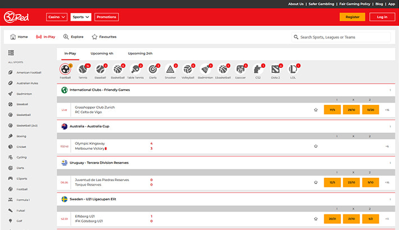This screenshot has width=399, height=230.
Task: Select the Basketball sport icon in carousel
Action: 118,69
